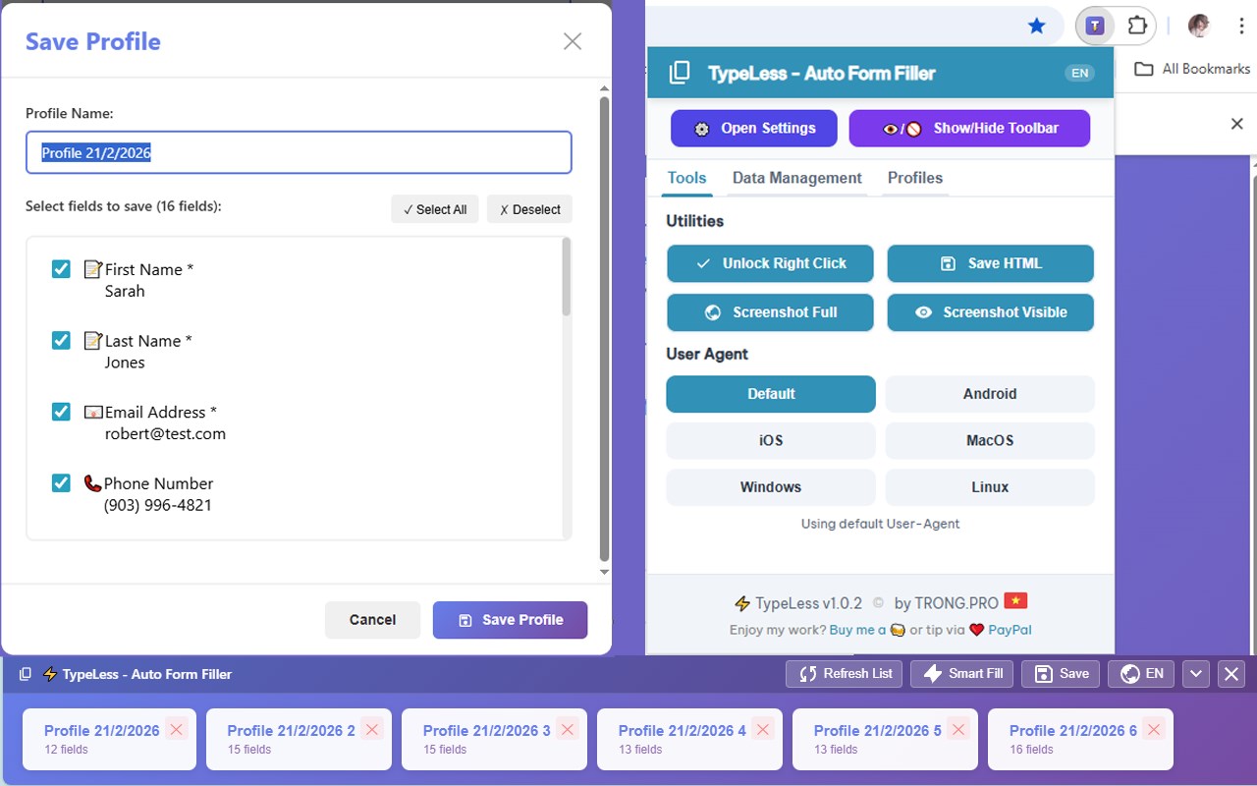Image resolution: width=1257 pixels, height=786 pixels.
Task: Click the Open Settings button
Action: tap(754, 129)
